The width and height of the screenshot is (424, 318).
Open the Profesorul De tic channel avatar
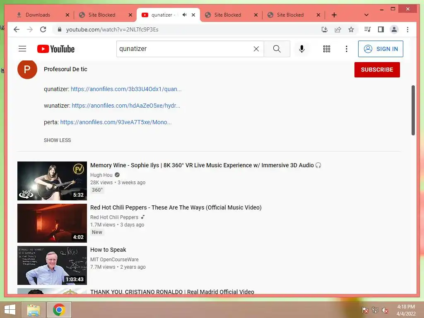[27, 69]
